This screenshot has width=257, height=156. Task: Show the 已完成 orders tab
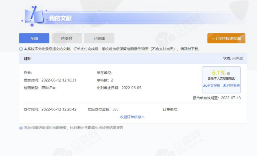coord(99,38)
